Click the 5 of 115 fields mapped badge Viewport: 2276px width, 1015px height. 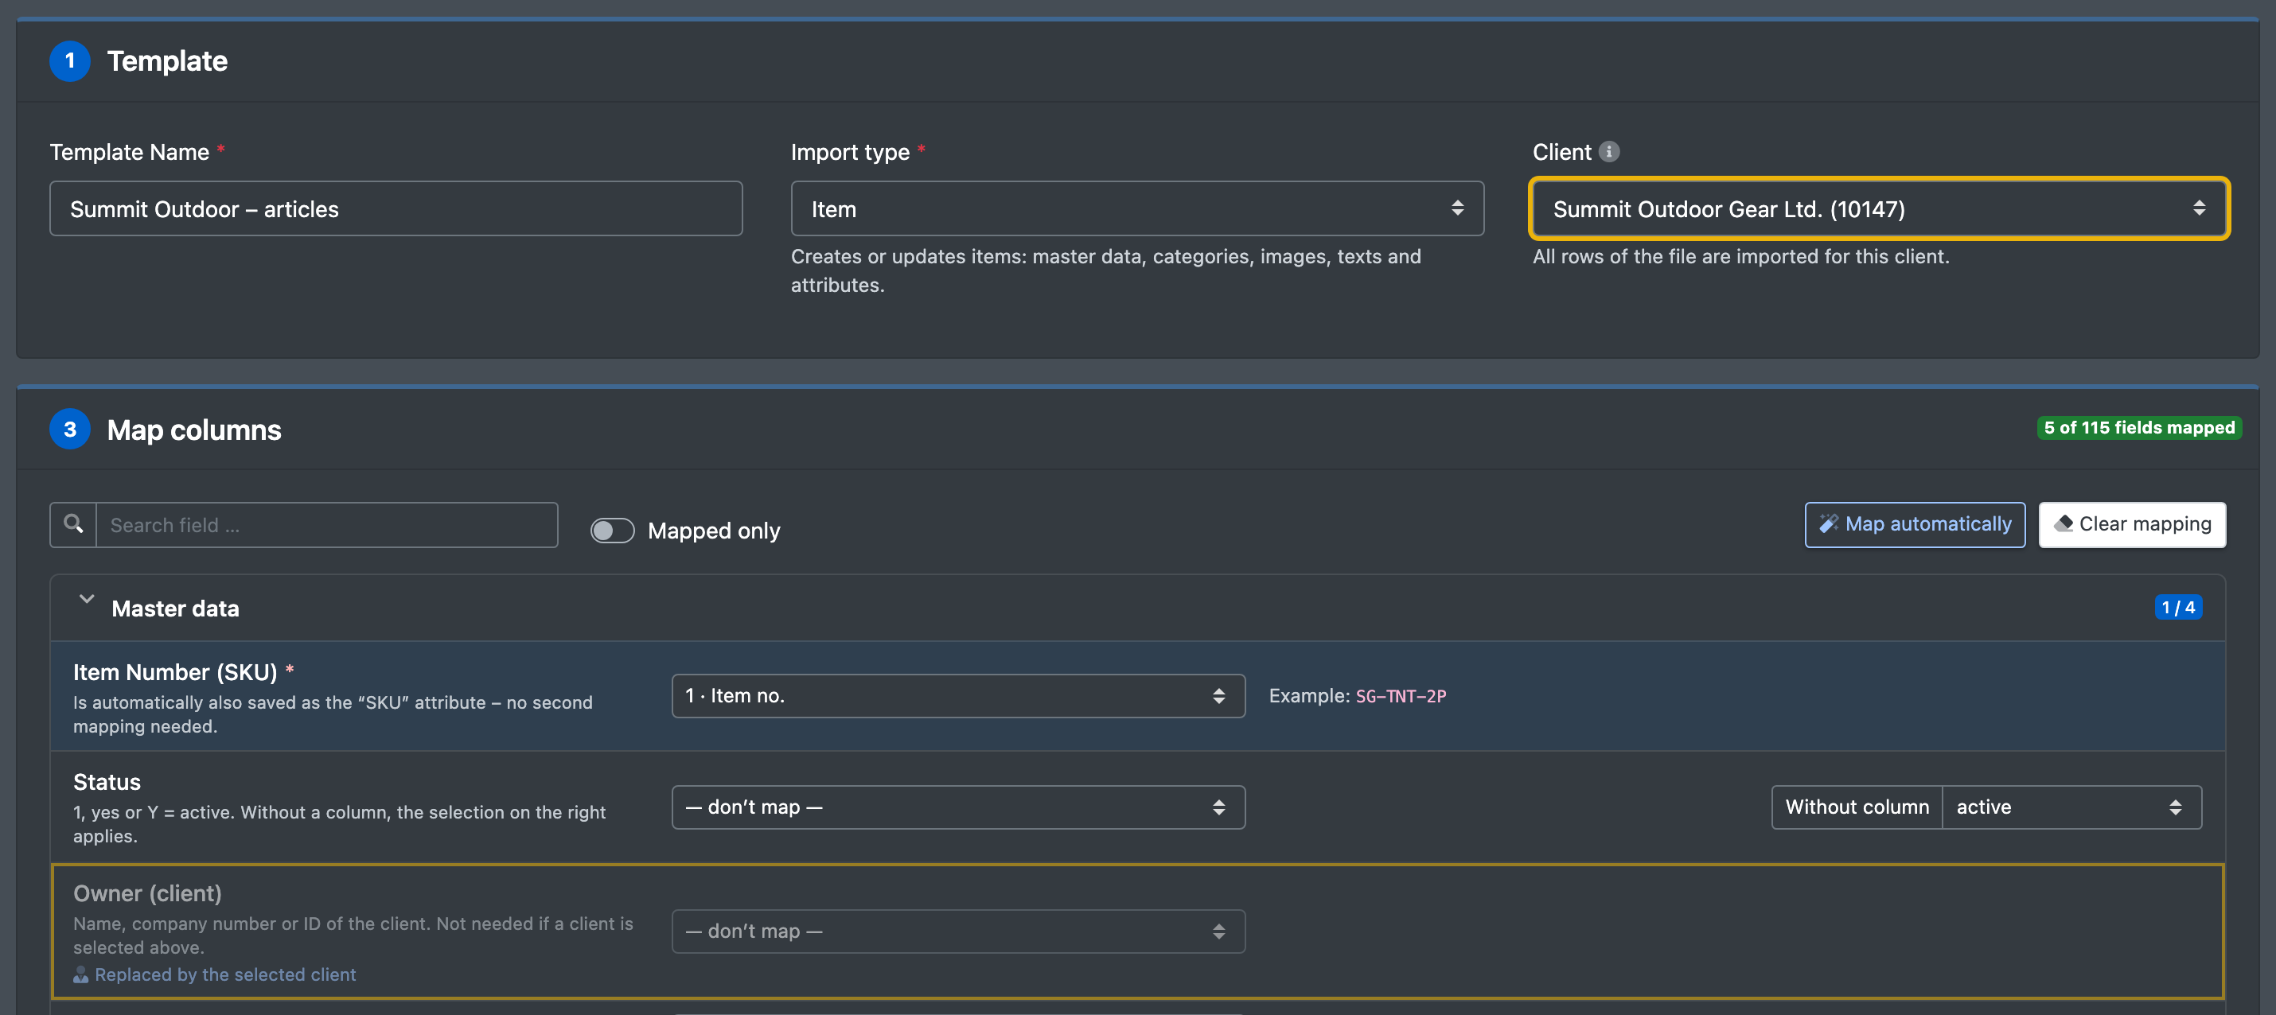tap(2139, 427)
